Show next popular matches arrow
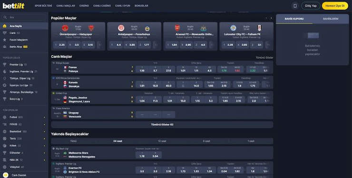The height and width of the screenshot is (178, 352). (271, 18)
